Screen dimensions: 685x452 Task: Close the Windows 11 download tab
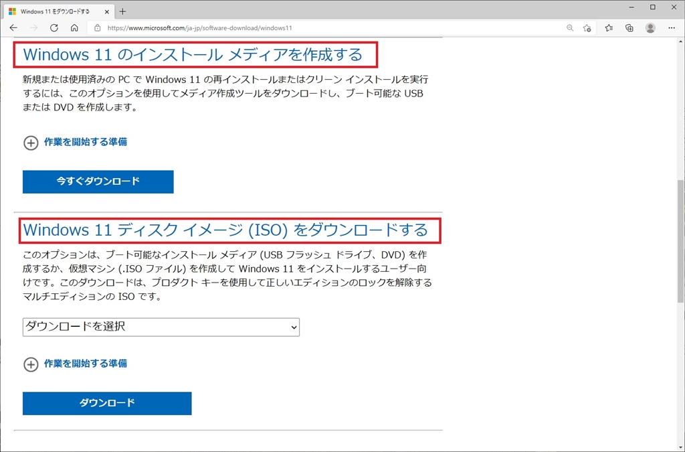(106, 12)
